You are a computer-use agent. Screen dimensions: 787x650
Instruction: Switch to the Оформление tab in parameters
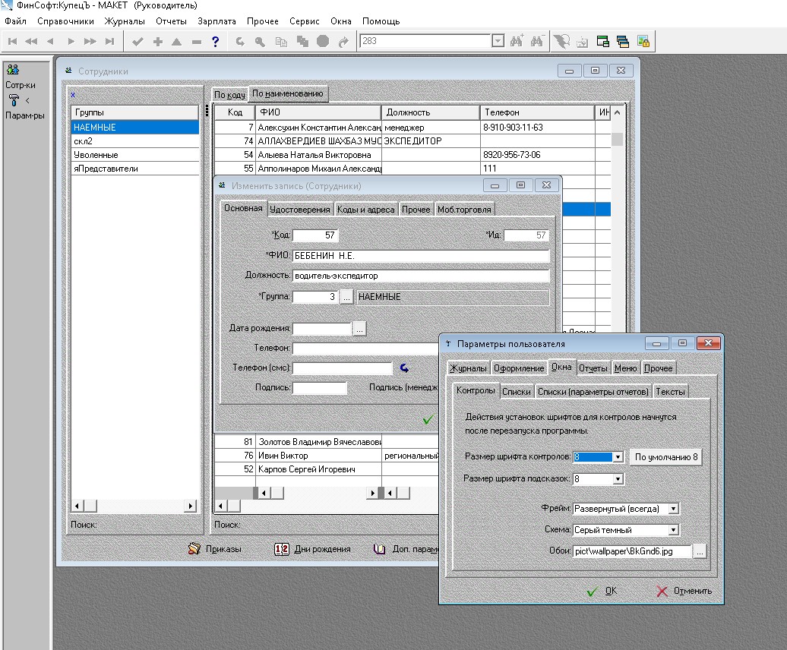[x=519, y=368]
